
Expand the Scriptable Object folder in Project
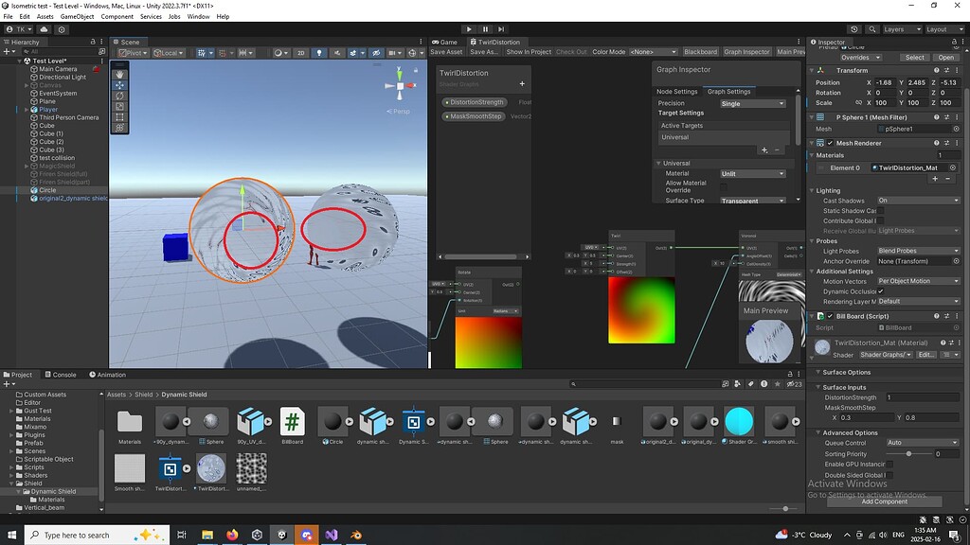click(47, 459)
